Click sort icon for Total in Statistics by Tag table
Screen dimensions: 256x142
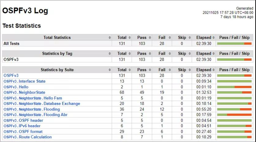click(x=130, y=54)
